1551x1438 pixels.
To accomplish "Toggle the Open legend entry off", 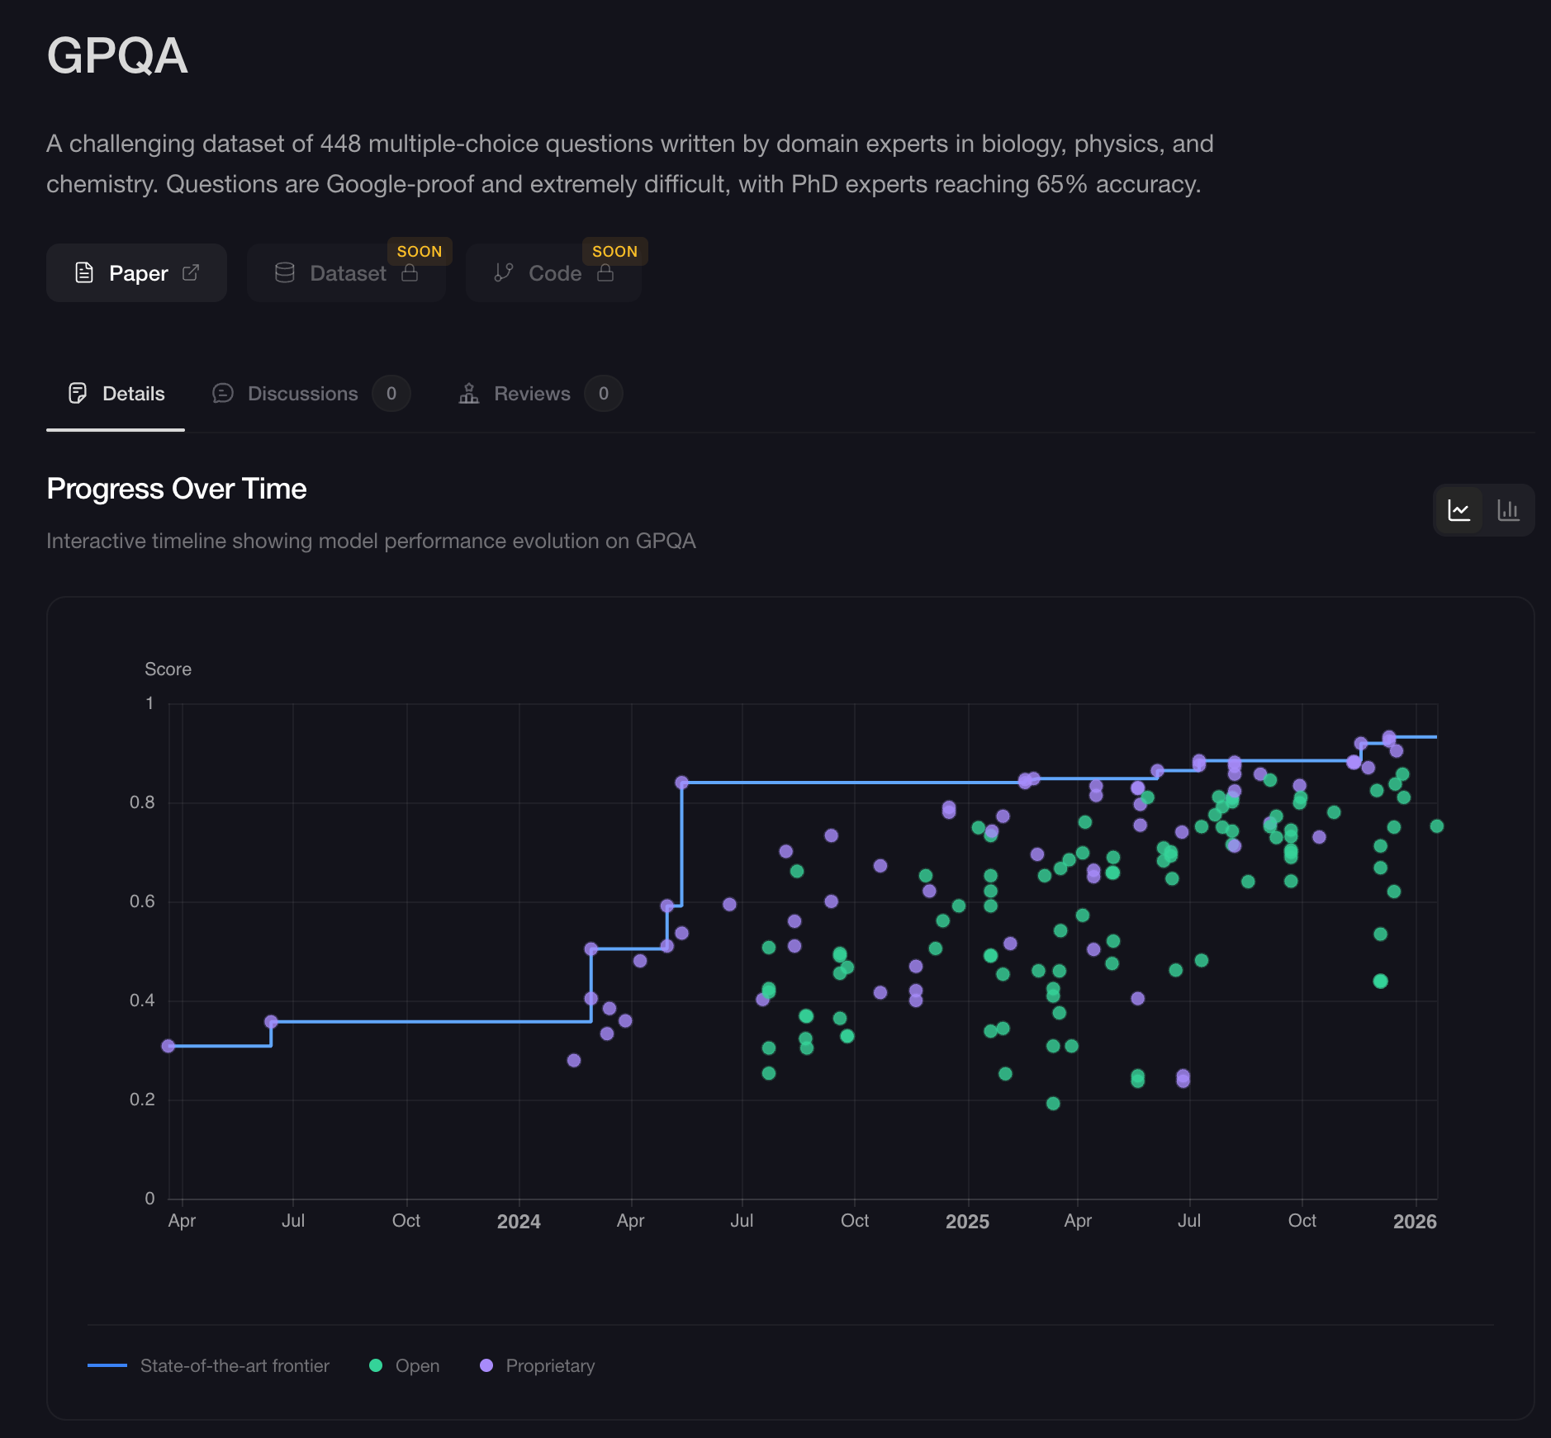I will coord(405,1366).
